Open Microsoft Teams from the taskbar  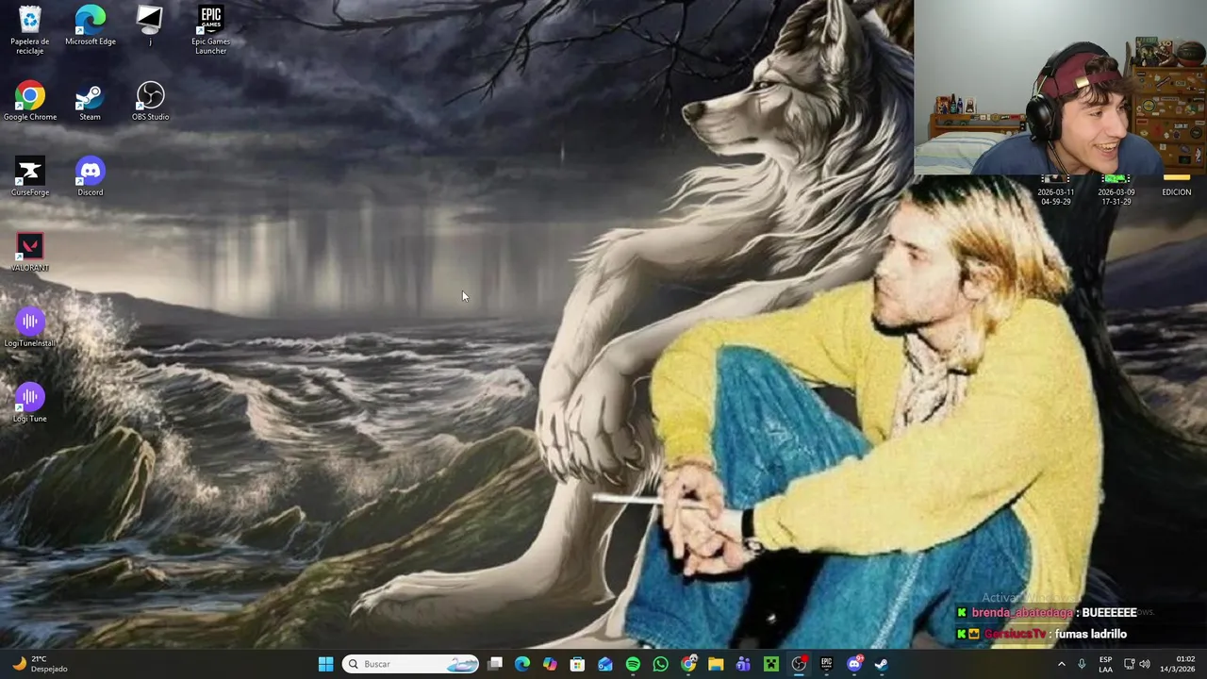743,664
